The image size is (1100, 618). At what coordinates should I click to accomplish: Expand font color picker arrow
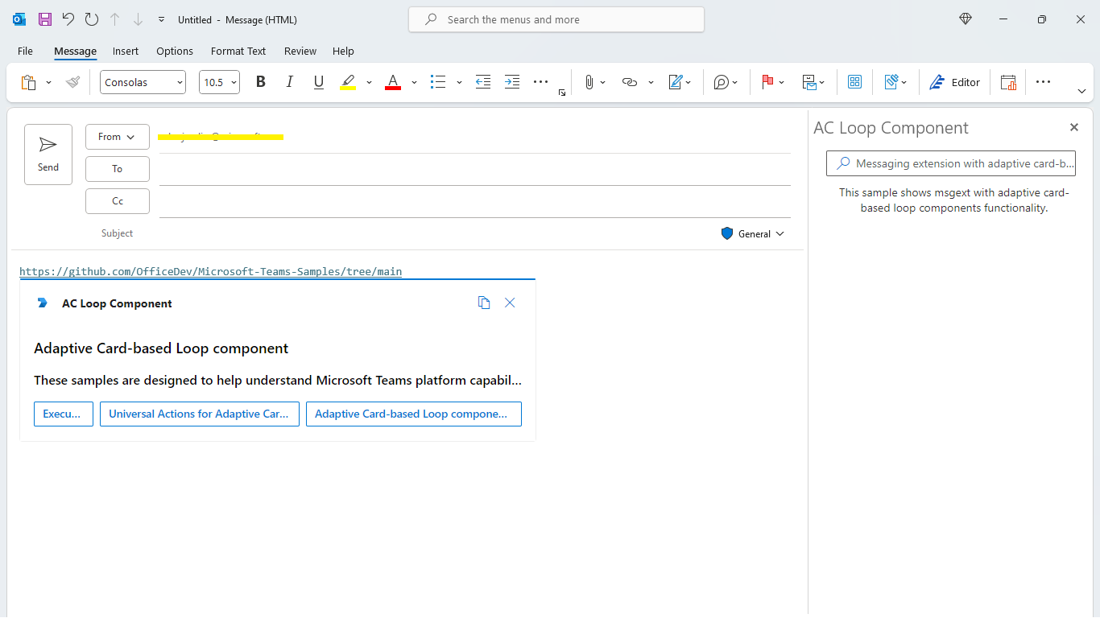coord(414,82)
